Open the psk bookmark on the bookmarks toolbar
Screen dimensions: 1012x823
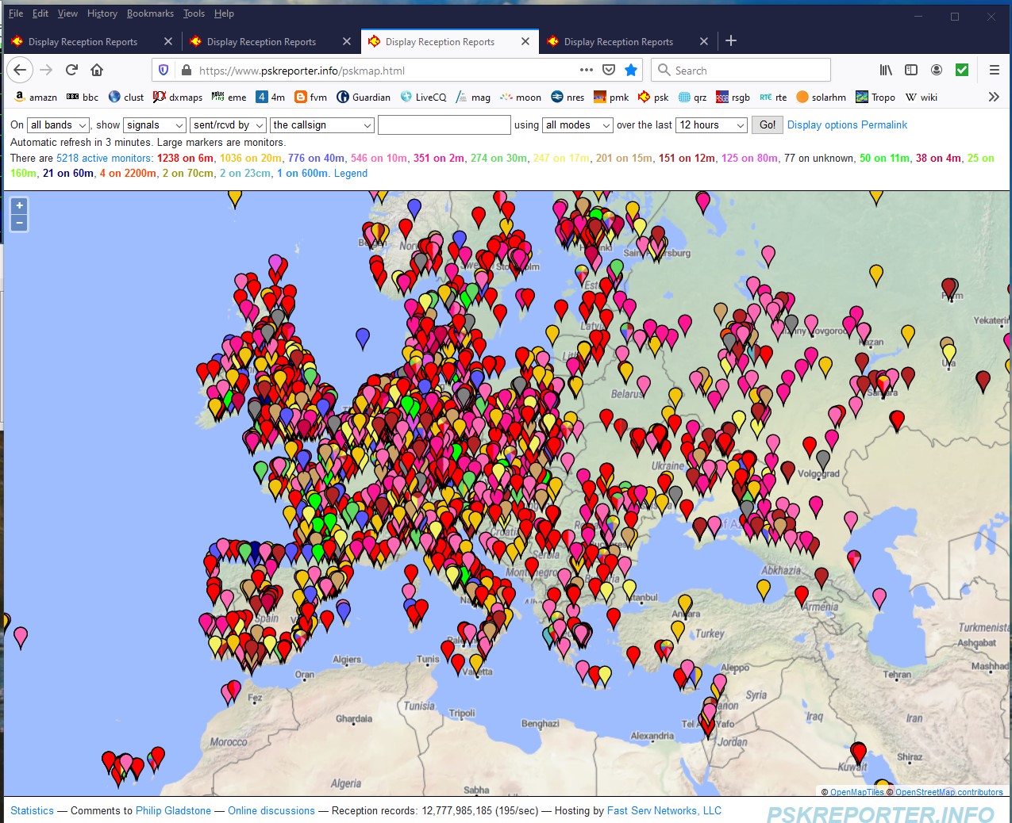653,97
